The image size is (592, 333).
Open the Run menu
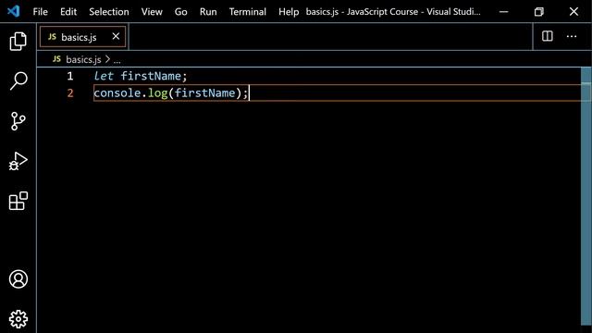pos(208,12)
